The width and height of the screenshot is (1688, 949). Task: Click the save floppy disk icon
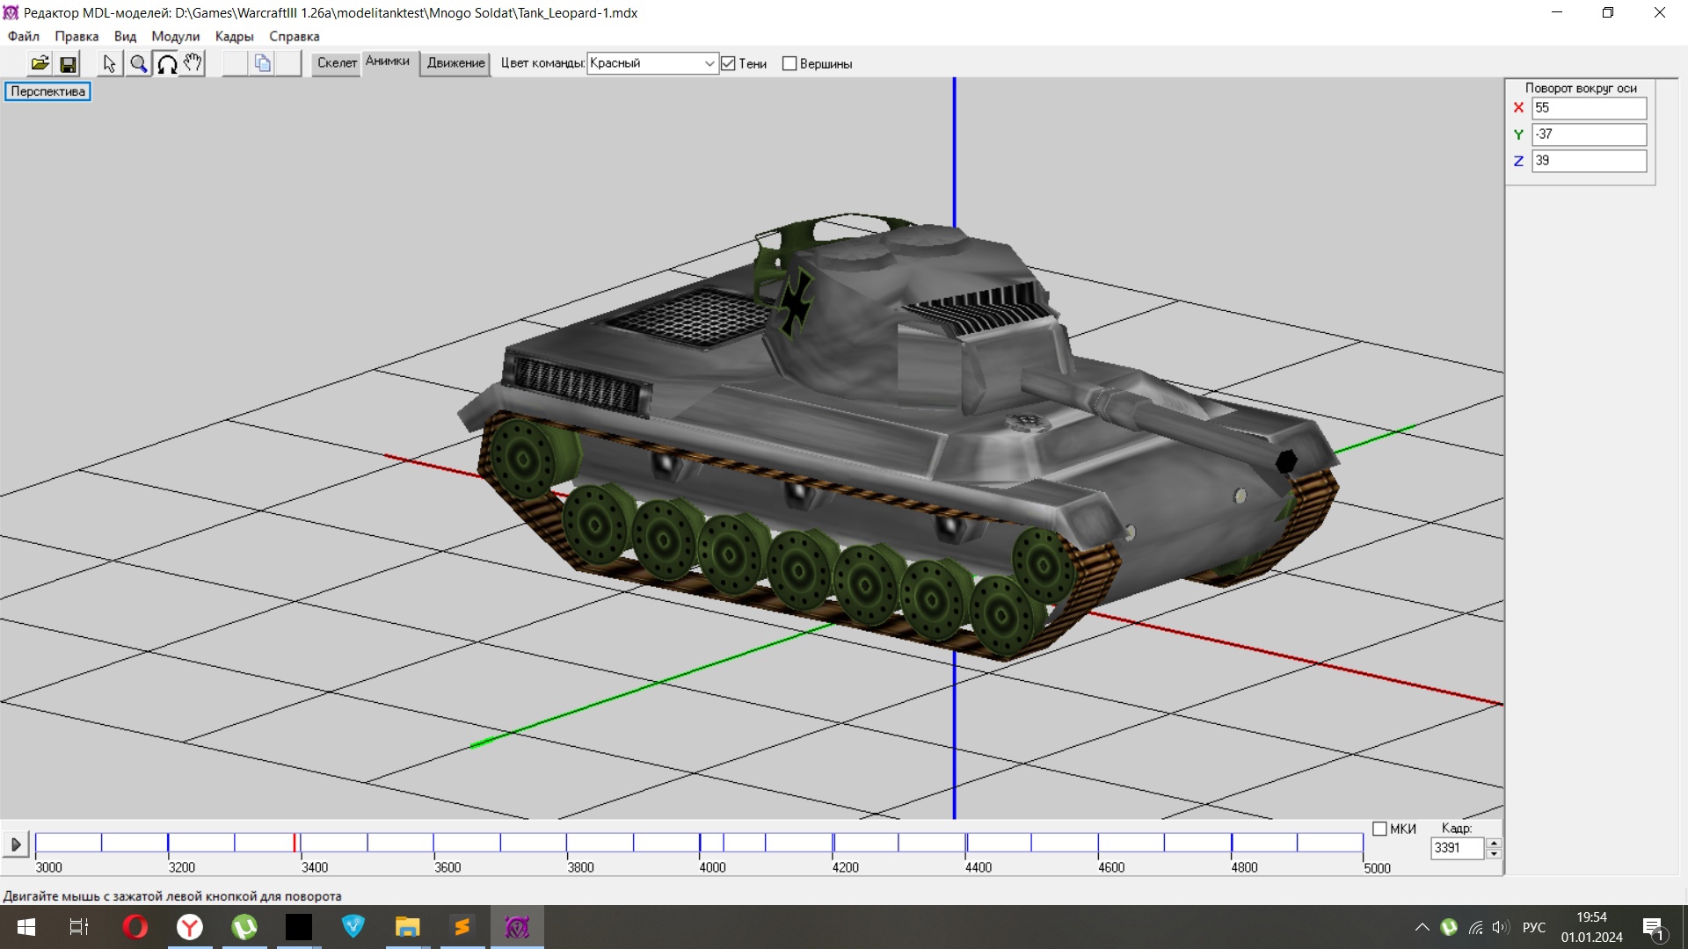[x=68, y=63]
